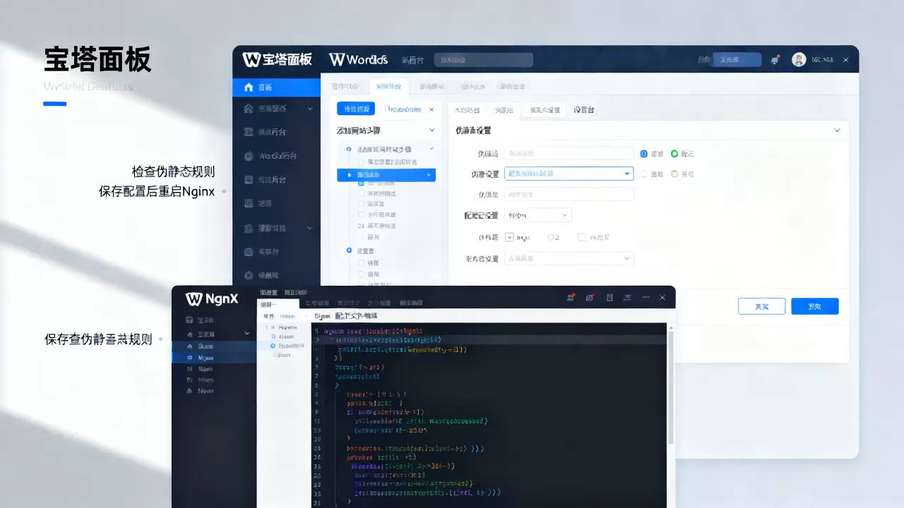Click the icon beside Skana in NgnX sidebar
The width and height of the screenshot is (904, 508).
tap(189, 346)
